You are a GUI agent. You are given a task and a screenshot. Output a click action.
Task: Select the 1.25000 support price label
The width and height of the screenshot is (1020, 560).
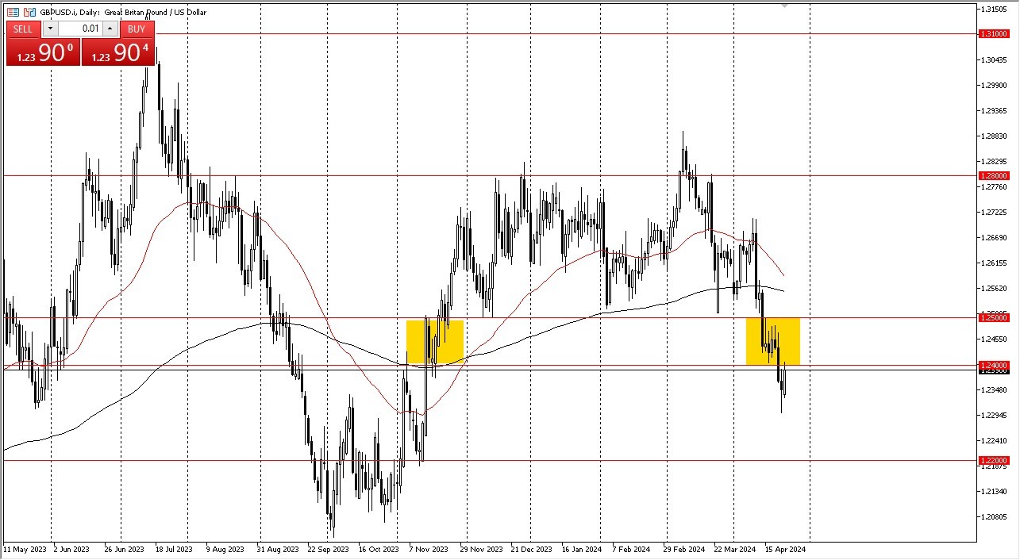(x=995, y=317)
